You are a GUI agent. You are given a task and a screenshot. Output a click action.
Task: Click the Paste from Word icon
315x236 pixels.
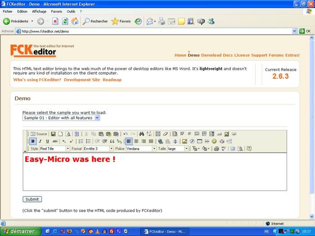click(116, 134)
